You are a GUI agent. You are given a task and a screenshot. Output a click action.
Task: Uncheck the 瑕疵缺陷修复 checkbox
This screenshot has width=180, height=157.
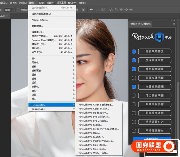click(134, 51)
